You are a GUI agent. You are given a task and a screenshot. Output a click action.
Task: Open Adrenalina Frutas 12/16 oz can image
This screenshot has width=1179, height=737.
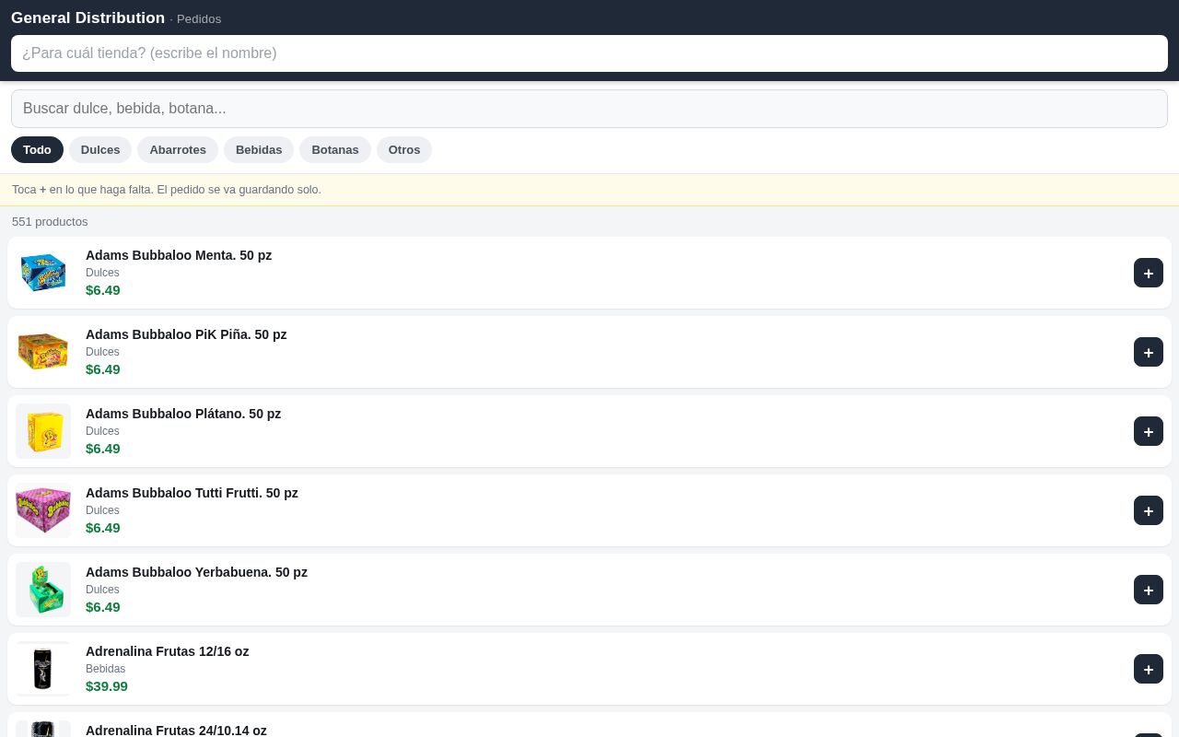pos(43,669)
